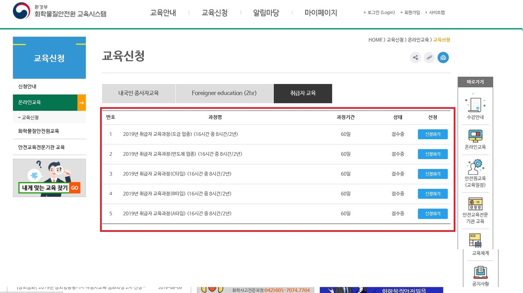The height and width of the screenshot is (293, 523).
Task: Click 신청하기 for the 반도체 업종 course
Action: coord(433,154)
